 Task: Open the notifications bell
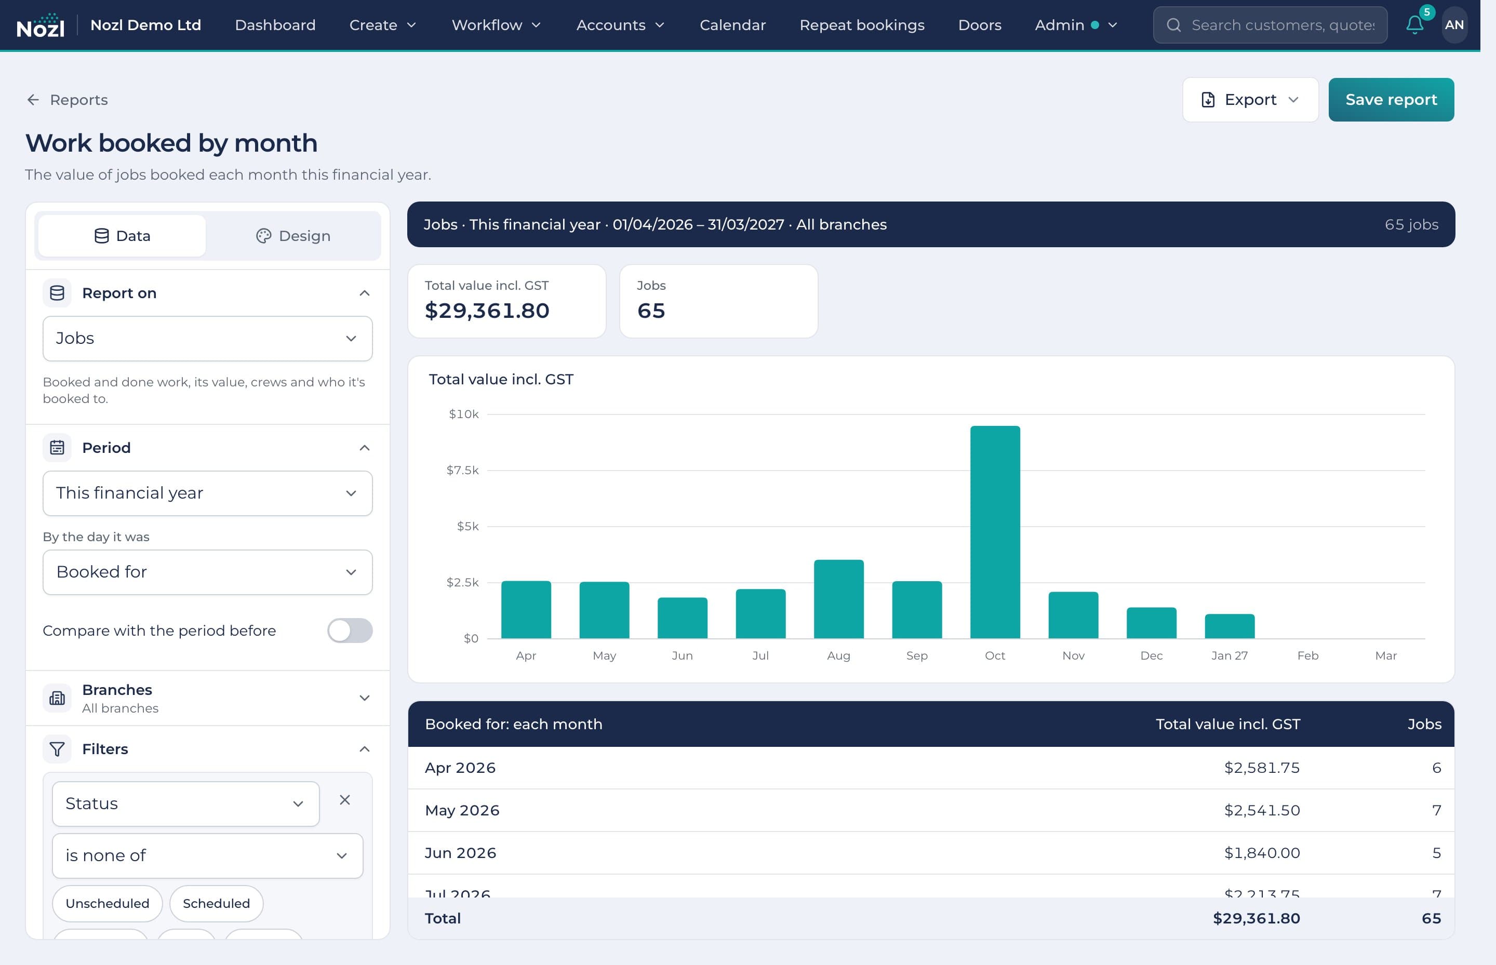(x=1414, y=25)
